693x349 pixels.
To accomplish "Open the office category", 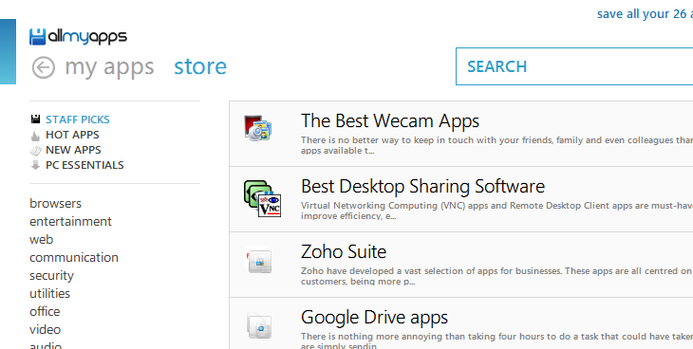I will click(45, 311).
